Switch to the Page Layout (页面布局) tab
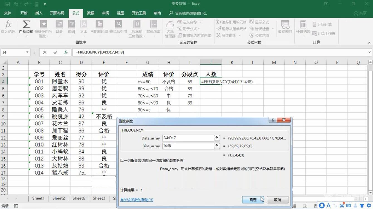This screenshot has height=209, width=373. (x=57, y=13)
